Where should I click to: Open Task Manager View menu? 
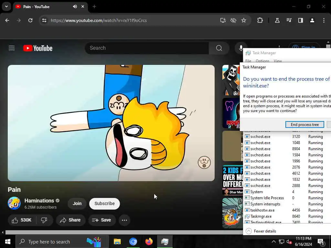click(x=278, y=61)
